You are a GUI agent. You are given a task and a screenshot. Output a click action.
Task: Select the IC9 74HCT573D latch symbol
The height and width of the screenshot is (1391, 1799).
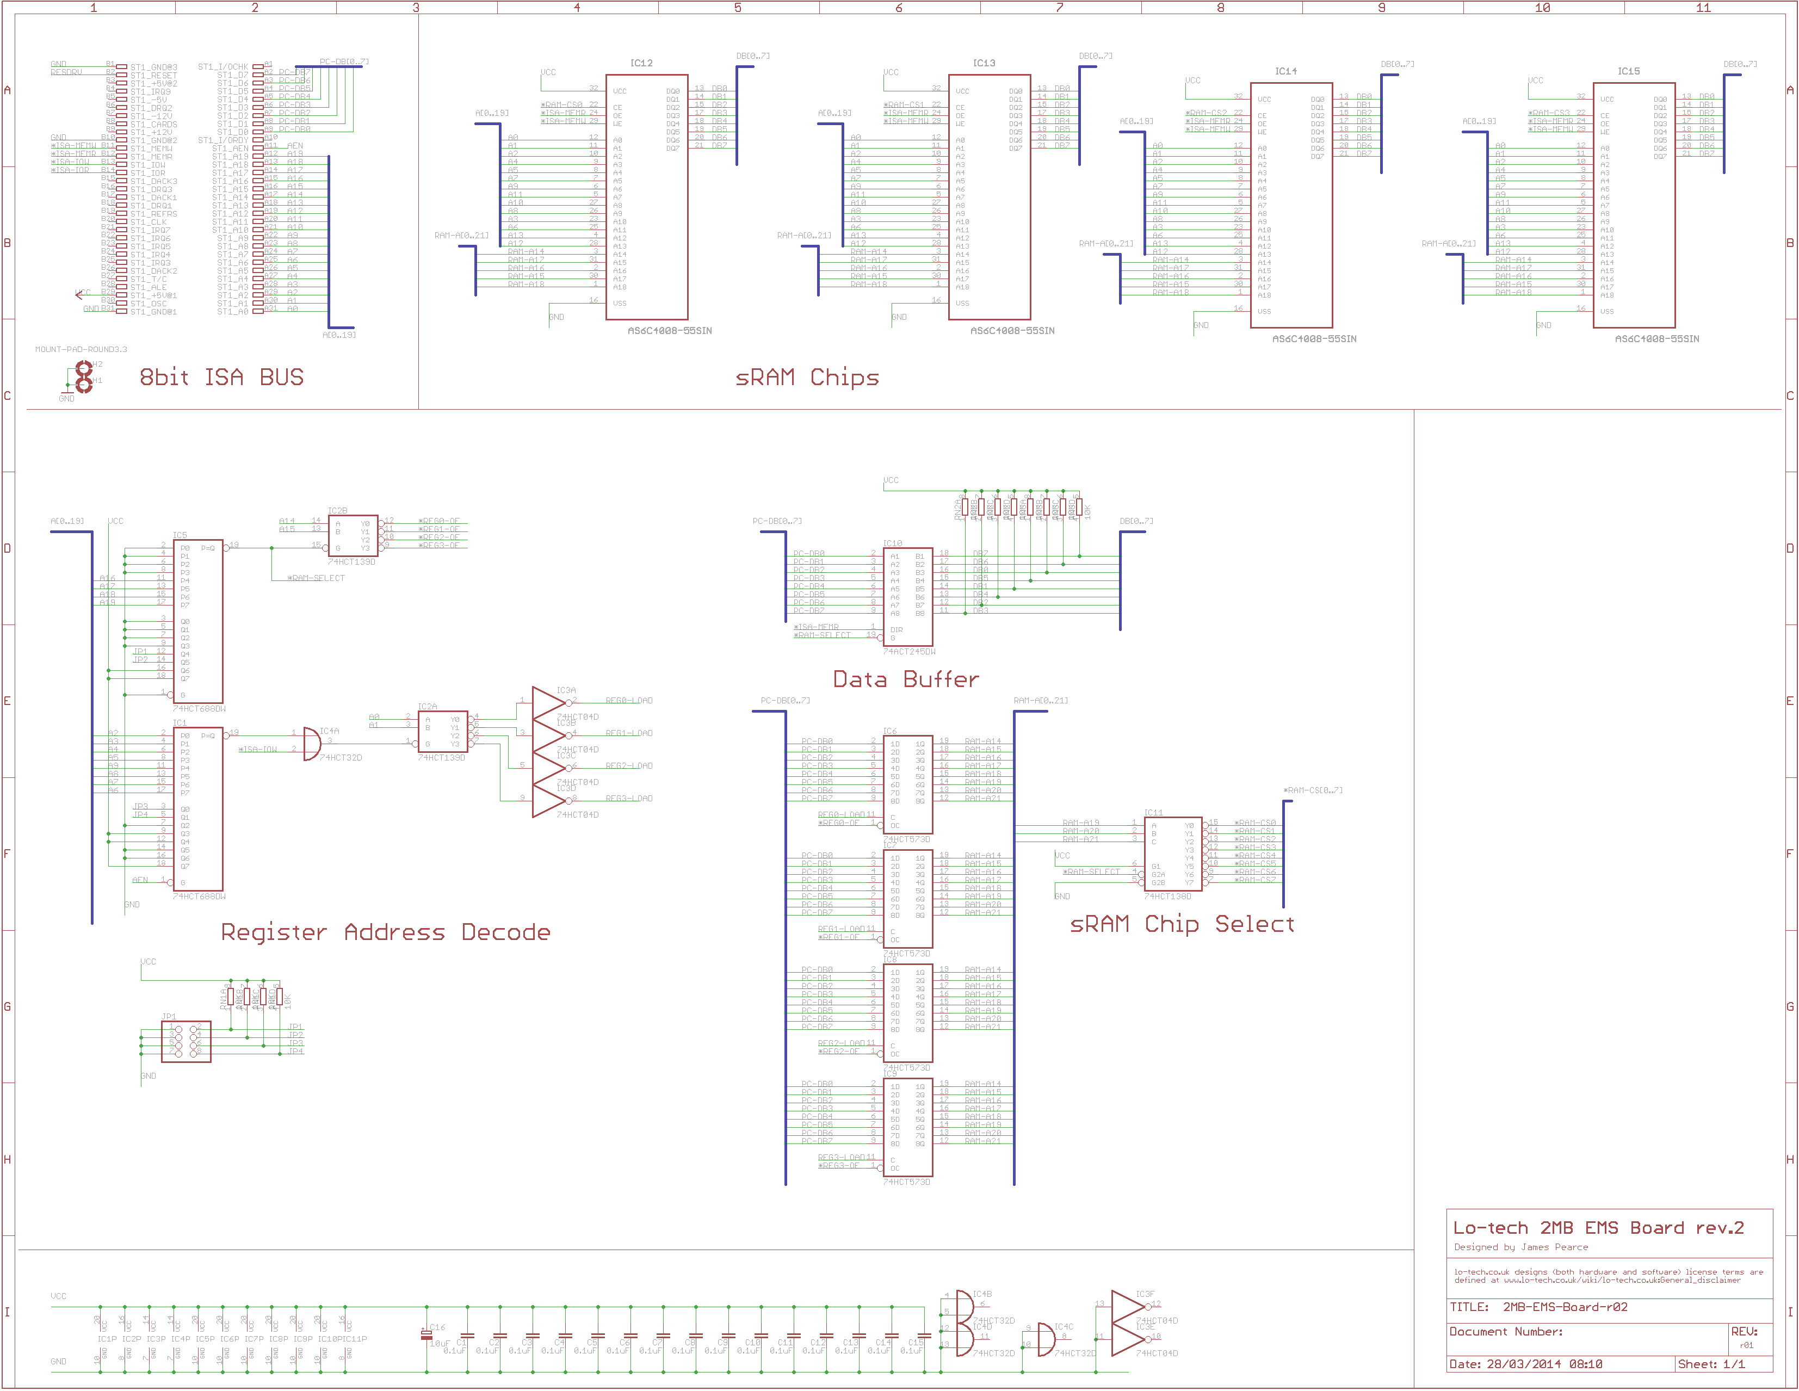[x=908, y=1128]
